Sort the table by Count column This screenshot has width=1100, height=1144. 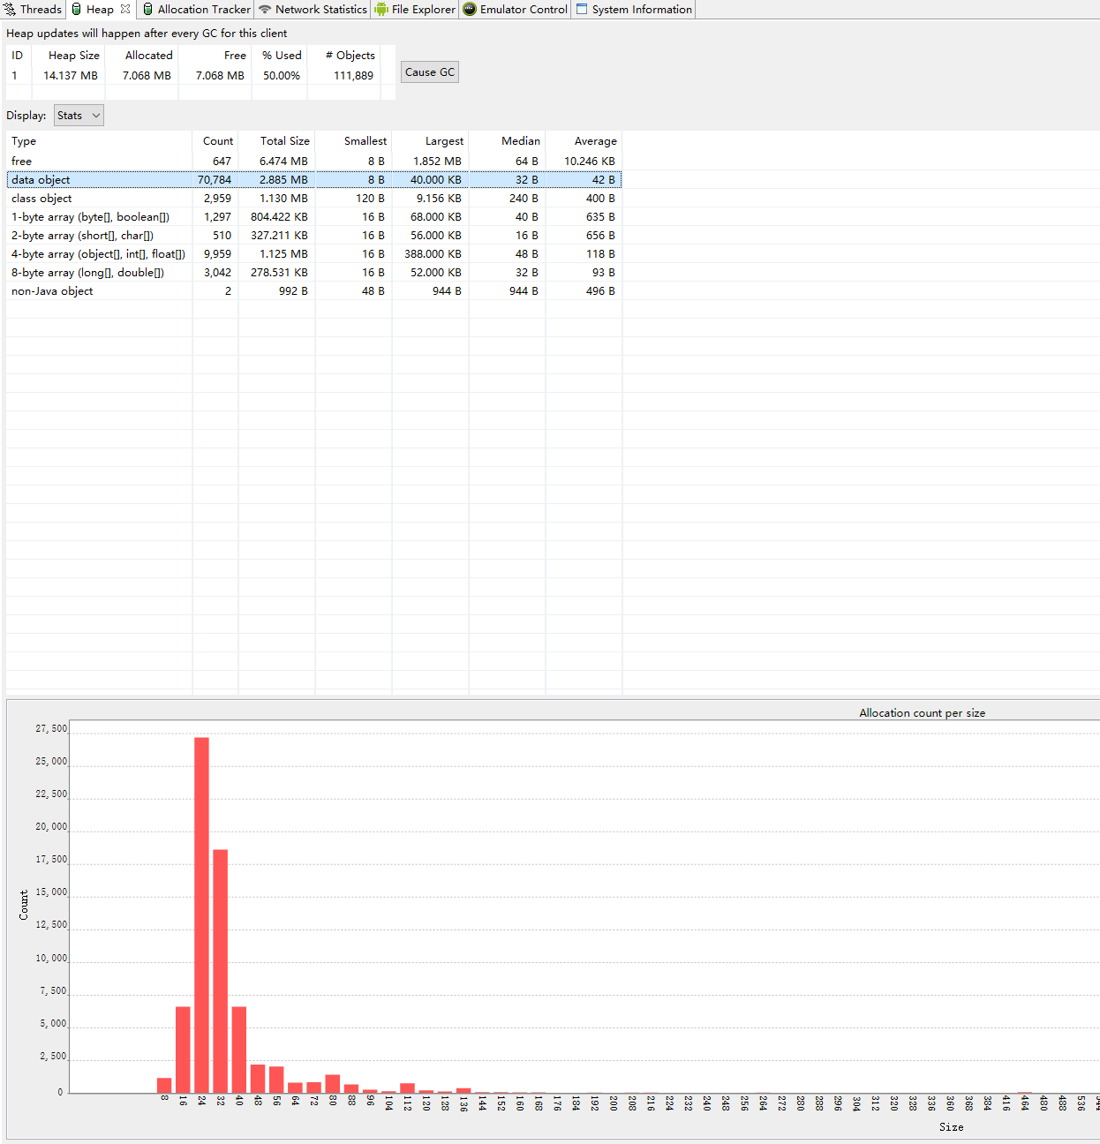(217, 140)
